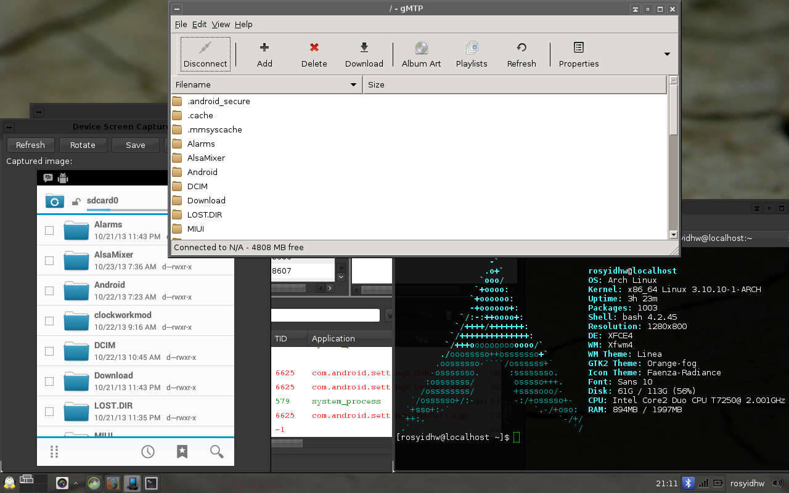Check the LOST.DIR folder checkbox
Viewport: 789px width, 493px height.
click(49, 412)
